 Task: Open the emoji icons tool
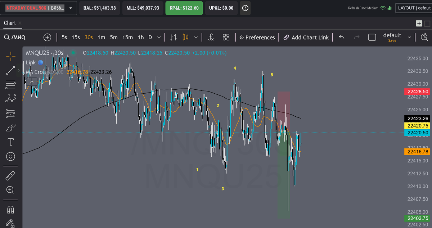click(x=10, y=156)
